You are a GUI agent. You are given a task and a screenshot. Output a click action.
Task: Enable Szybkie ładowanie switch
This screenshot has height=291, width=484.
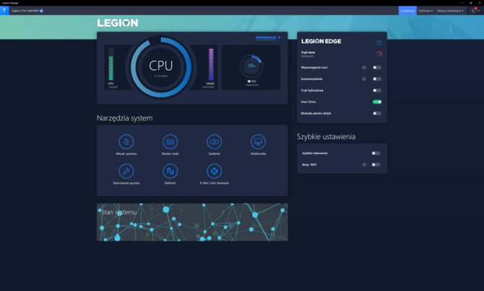tap(376, 153)
